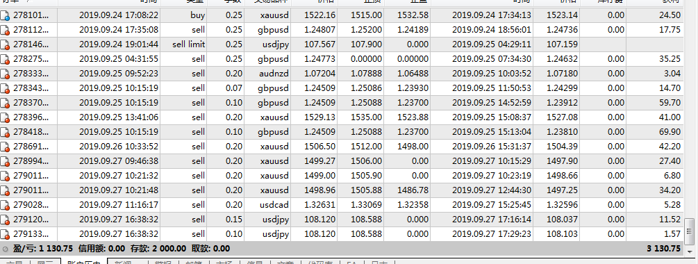698x264 pixels.
Task: Click the take profit value 1.32358
Action: point(413,205)
